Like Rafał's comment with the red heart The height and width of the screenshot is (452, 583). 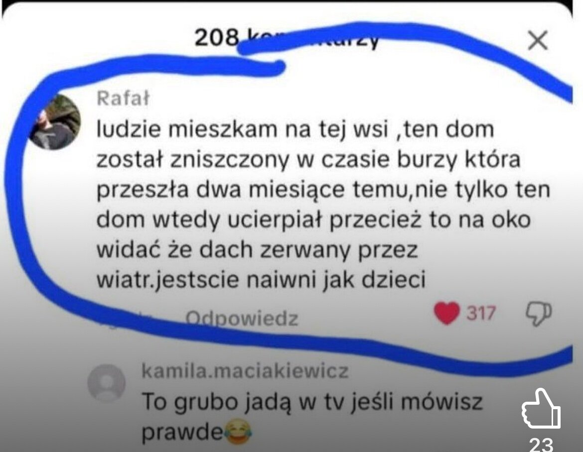[447, 313]
